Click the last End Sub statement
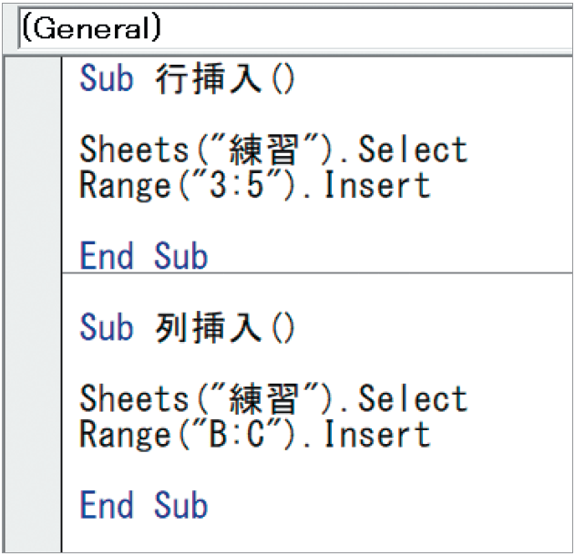Viewport: 575px width, 556px height. [x=144, y=504]
